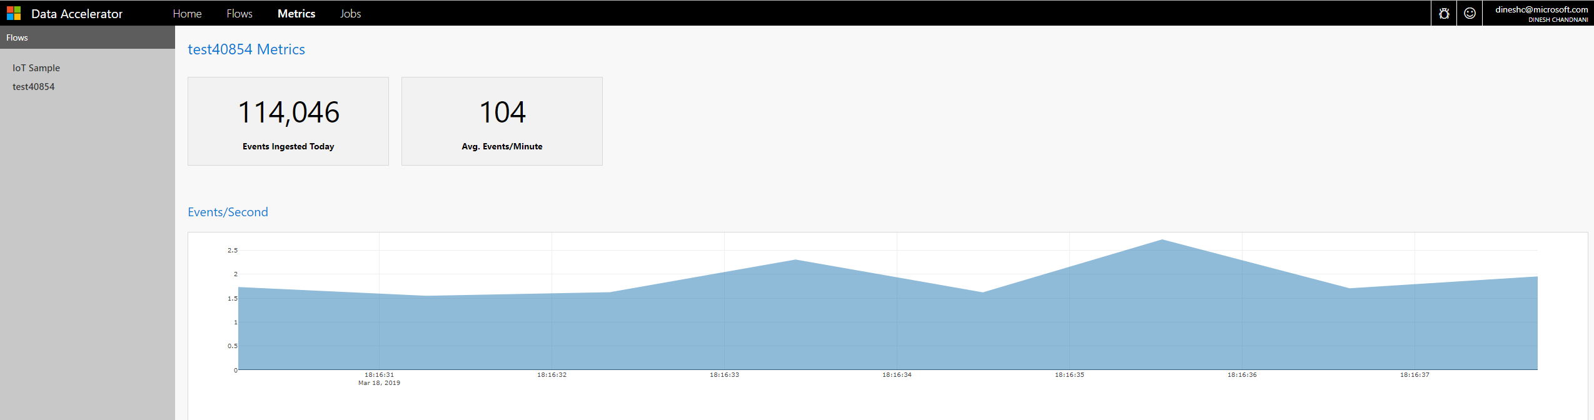Click the highest peak in the chart
Screen dimensions: 1594x420
click(x=1162, y=241)
